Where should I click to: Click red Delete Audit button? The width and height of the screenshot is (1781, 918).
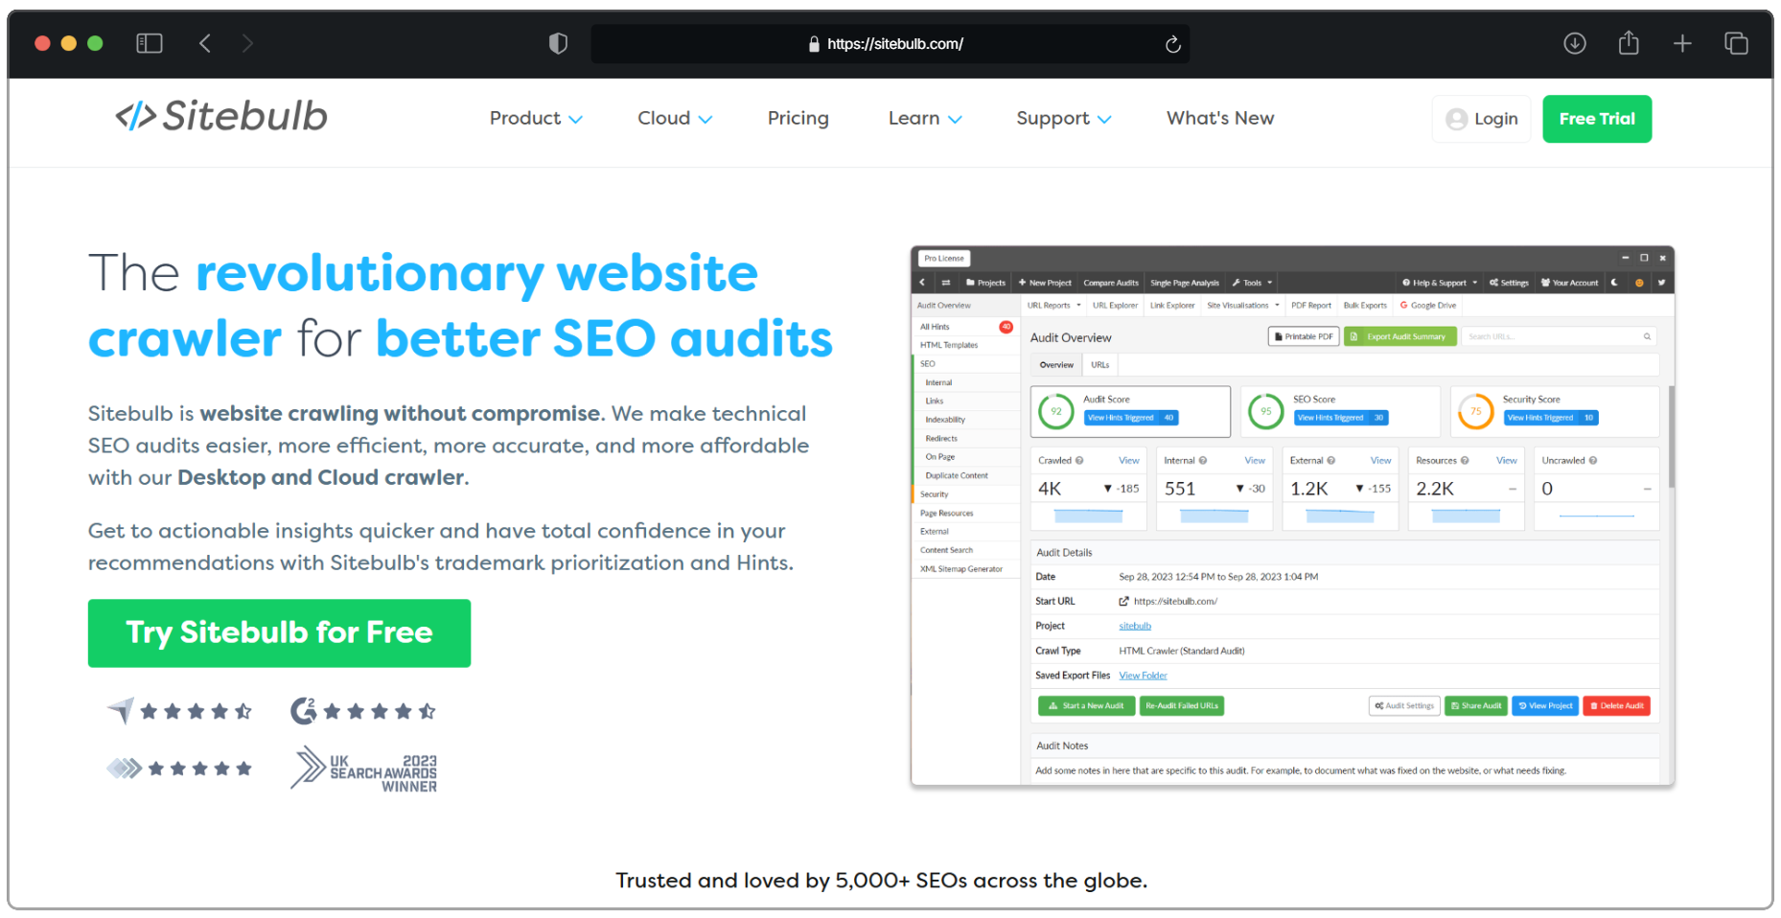click(x=1616, y=706)
